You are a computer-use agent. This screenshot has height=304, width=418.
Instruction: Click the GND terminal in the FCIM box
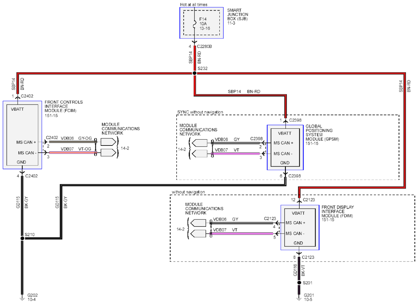coord(21,162)
